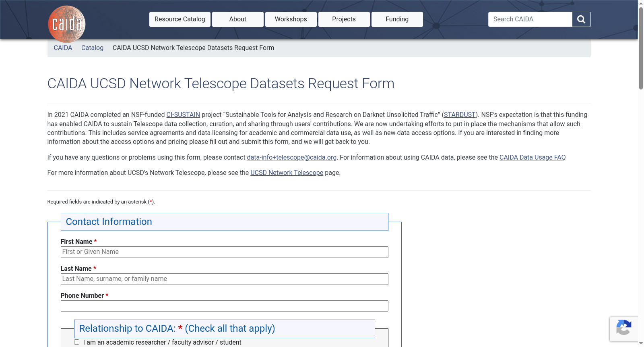Click the page vertical scrollbar thumb
Viewport: 644px width, 347px height.
coord(641,48)
